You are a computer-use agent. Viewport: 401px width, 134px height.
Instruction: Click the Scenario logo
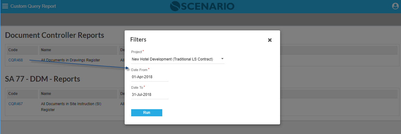pos(202,6)
